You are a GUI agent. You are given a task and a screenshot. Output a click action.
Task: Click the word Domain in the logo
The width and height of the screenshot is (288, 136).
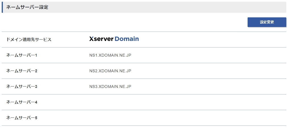click(127, 39)
